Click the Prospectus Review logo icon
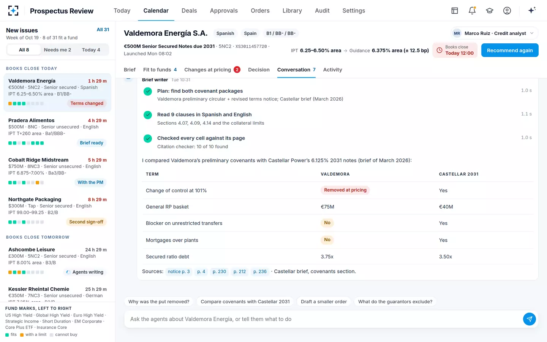 (x=13, y=11)
